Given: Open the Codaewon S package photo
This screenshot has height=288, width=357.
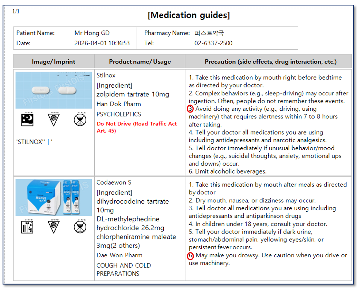Looking at the screenshot, I should click(x=54, y=197).
